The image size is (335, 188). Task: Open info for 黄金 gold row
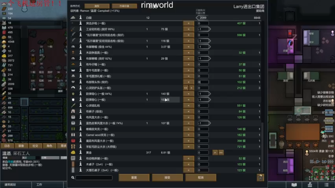coord(80,152)
